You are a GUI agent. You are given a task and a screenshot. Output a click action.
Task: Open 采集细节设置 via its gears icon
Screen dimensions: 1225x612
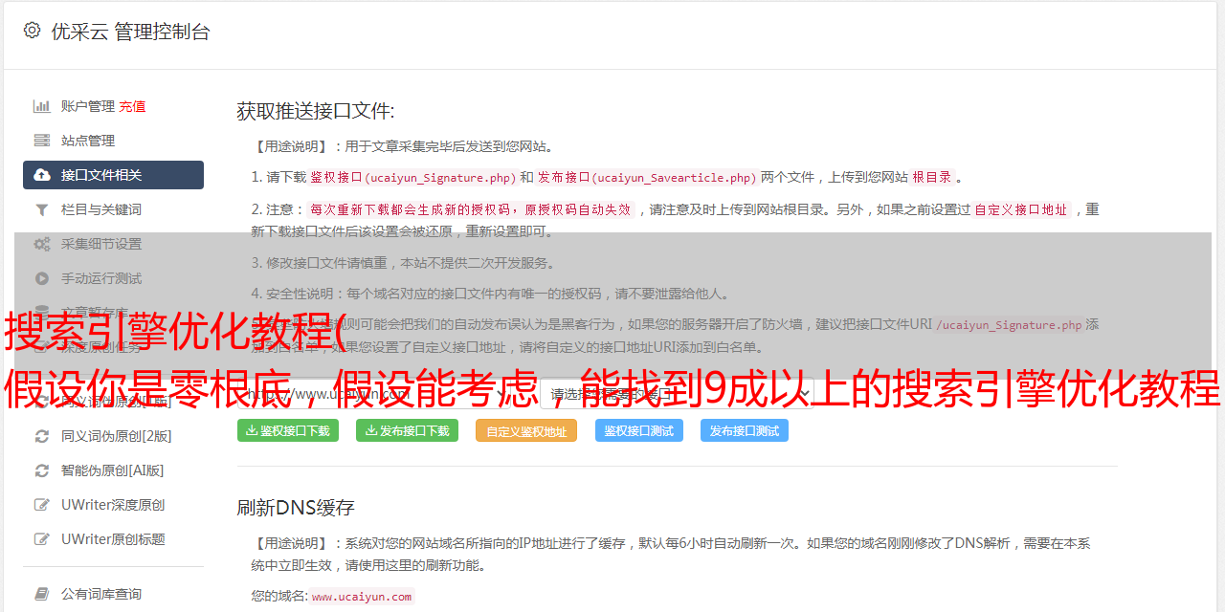[42, 244]
